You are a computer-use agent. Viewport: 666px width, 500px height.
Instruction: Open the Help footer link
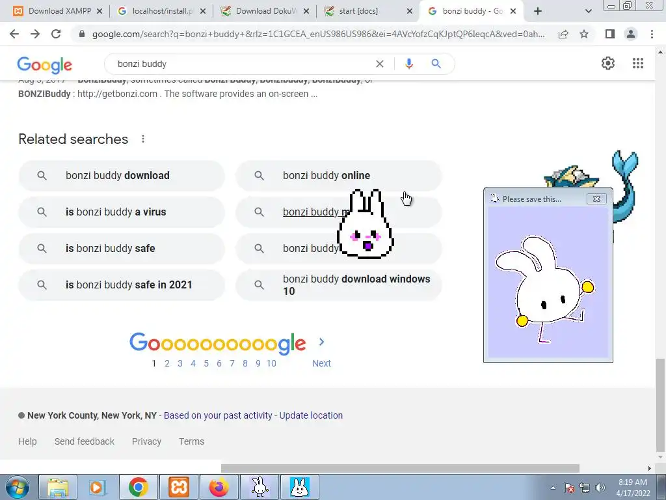(x=27, y=441)
